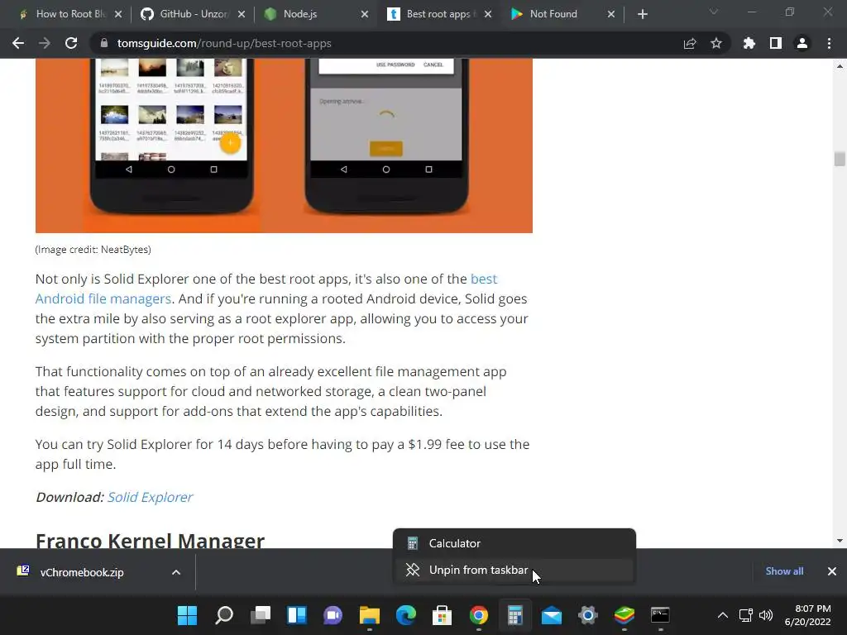Image resolution: width=847 pixels, height=635 pixels.
Task: Share this page via share icon
Action: click(x=690, y=43)
